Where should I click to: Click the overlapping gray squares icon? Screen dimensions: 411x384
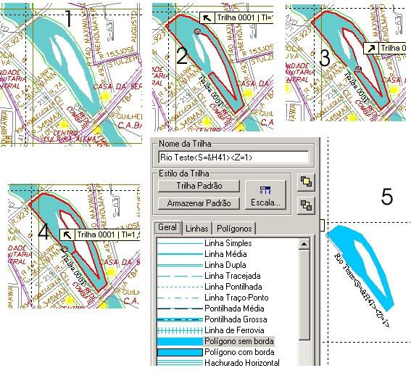point(306,205)
